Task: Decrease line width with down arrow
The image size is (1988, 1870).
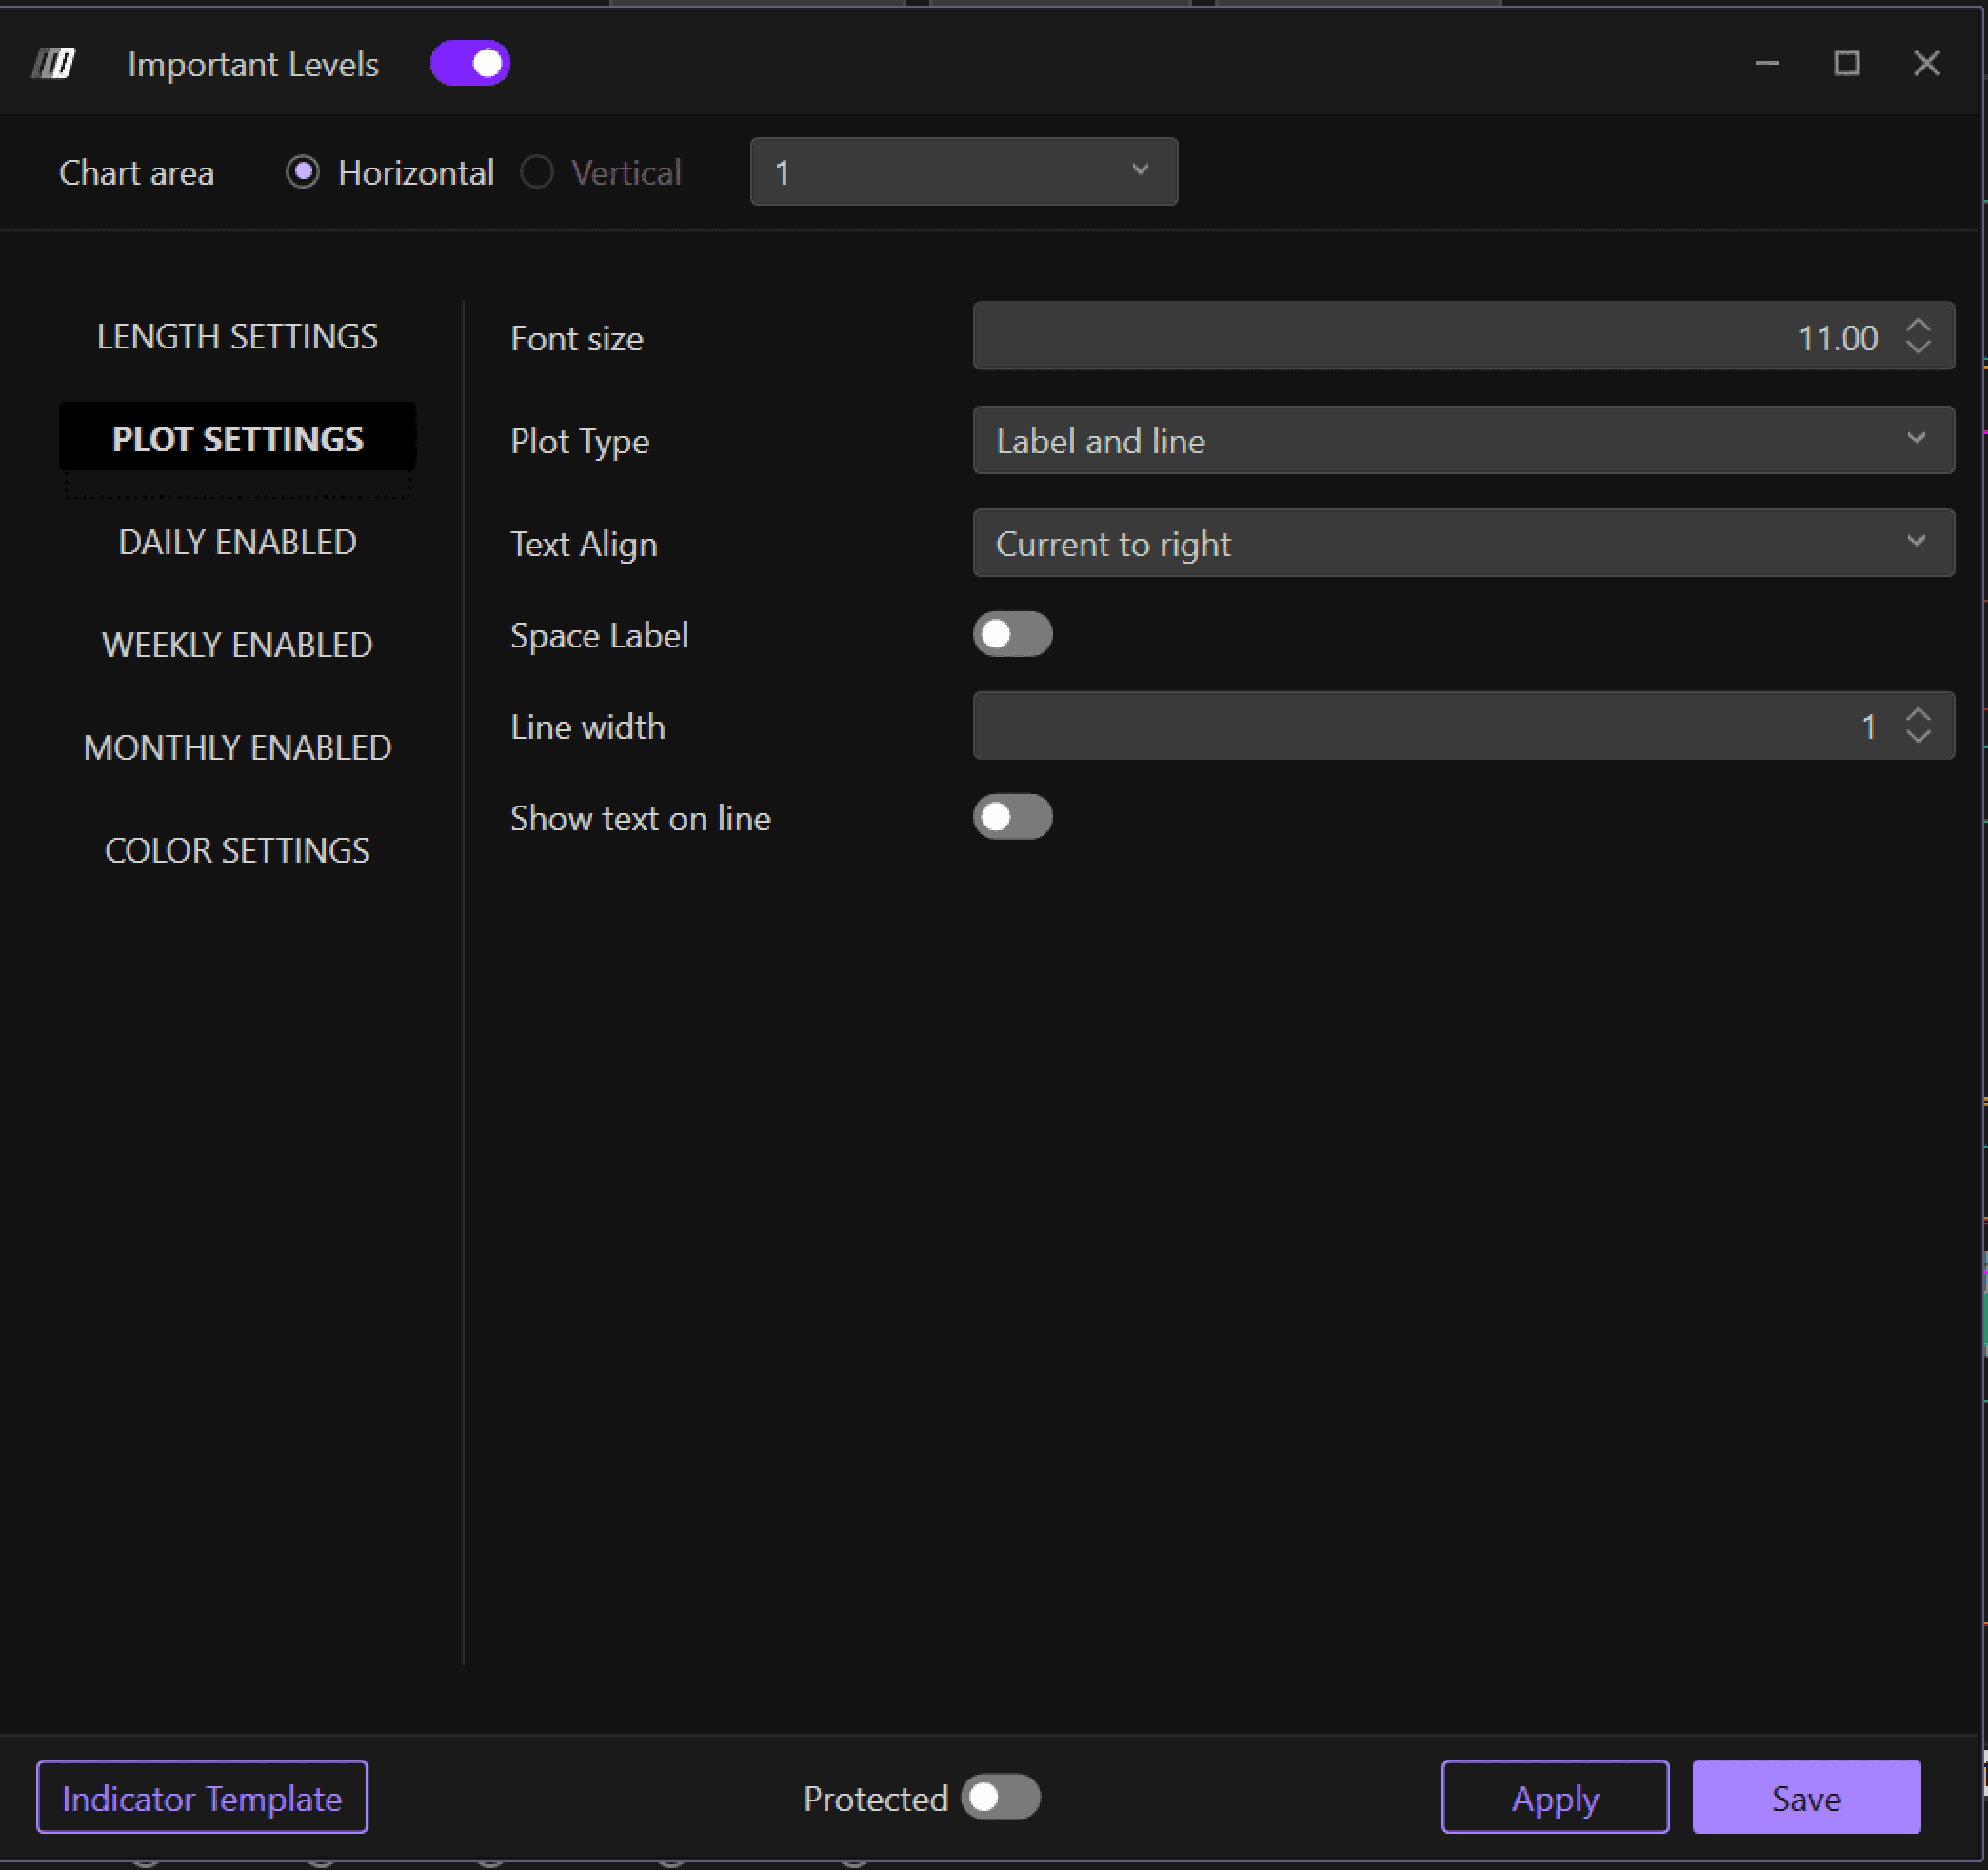Action: coord(1917,737)
